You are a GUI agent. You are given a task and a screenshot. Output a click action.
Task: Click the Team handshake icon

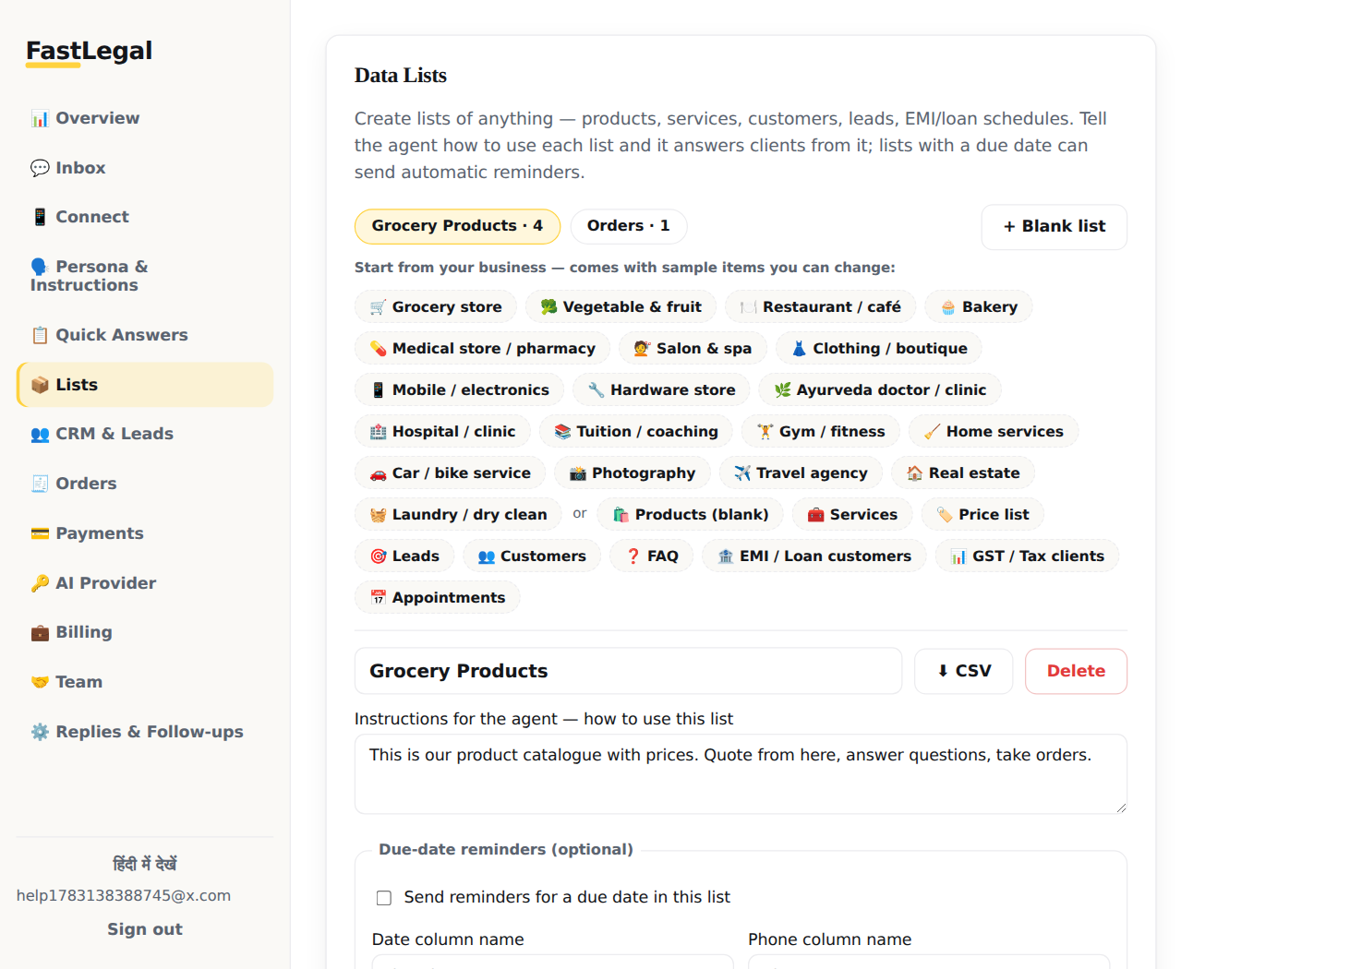[x=40, y=682]
